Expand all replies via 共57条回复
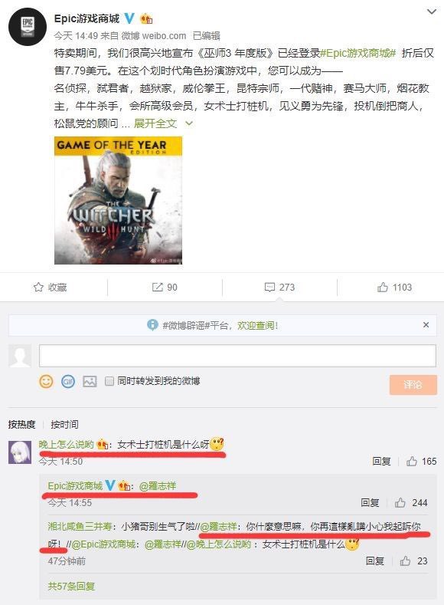The width and height of the screenshot is (444, 605). click(x=72, y=586)
